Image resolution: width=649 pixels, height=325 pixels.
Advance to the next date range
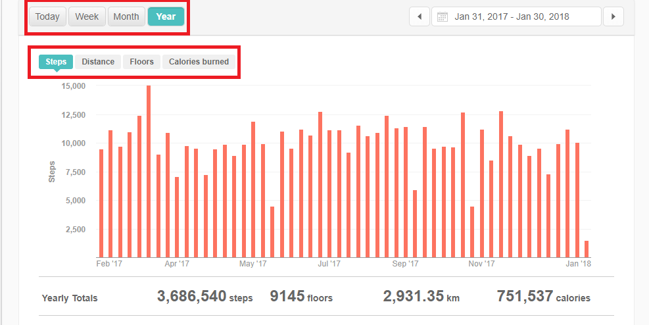(613, 16)
